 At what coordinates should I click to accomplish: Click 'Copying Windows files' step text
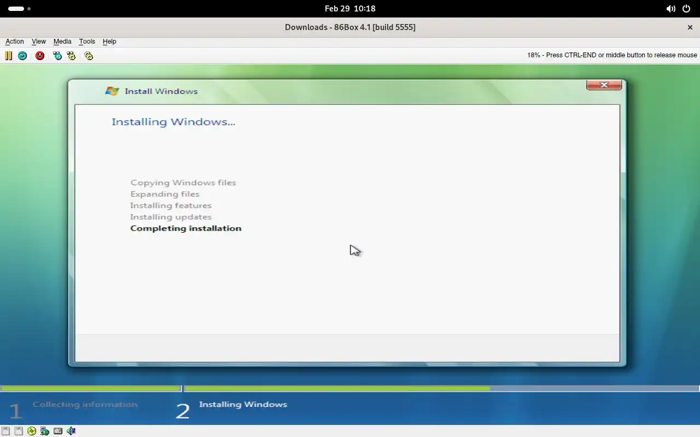click(183, 182)
